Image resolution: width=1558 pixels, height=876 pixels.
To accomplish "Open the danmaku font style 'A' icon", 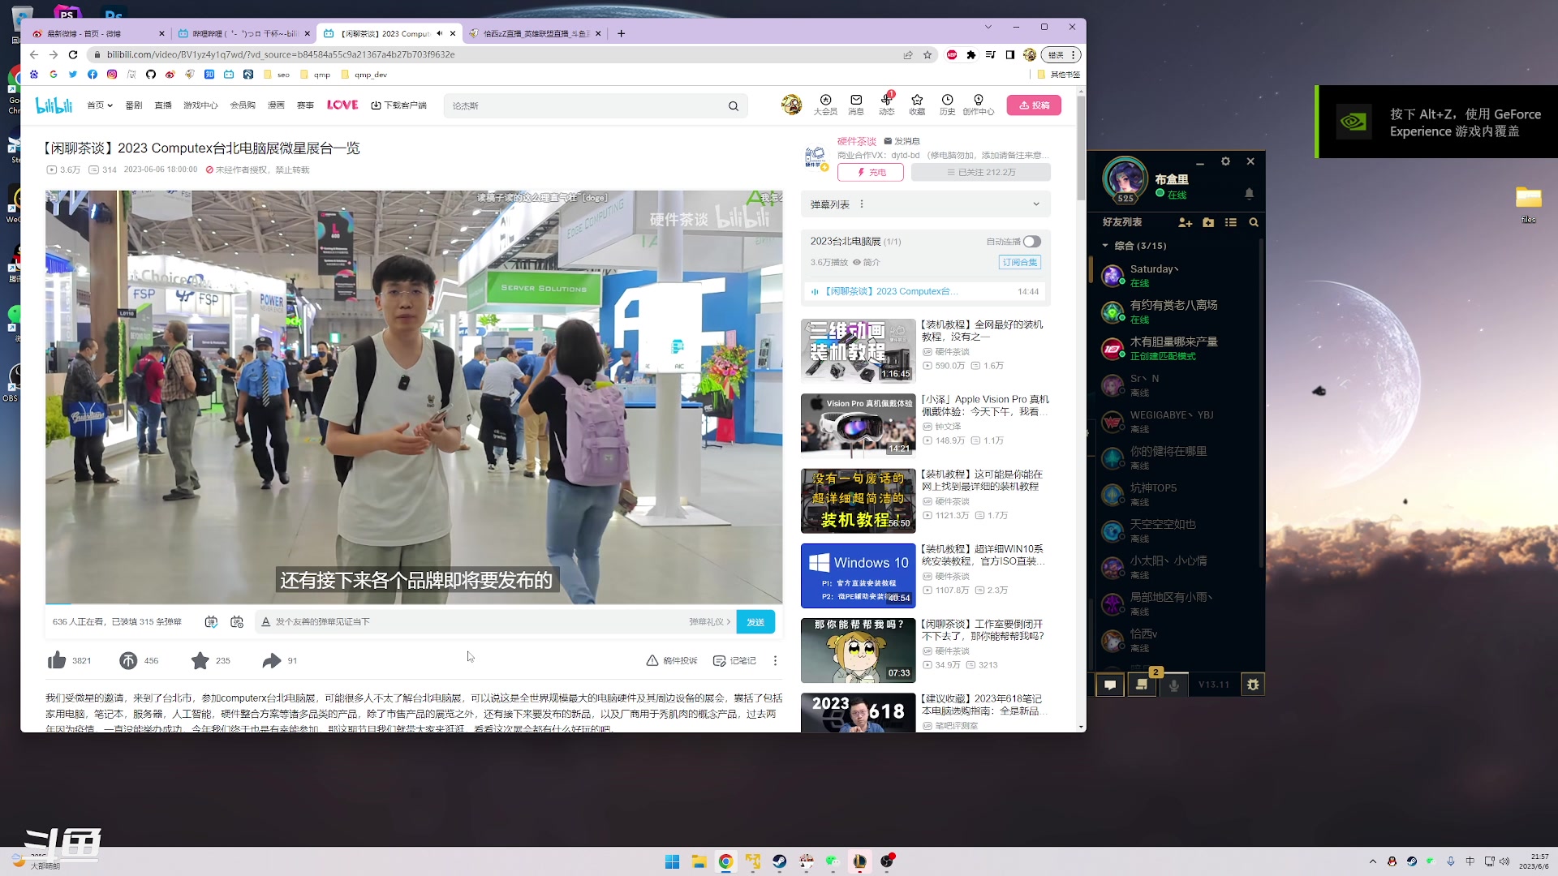I will 265,621.
